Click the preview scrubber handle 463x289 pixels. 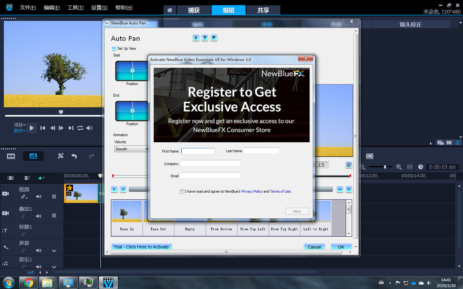click(61, 112)
